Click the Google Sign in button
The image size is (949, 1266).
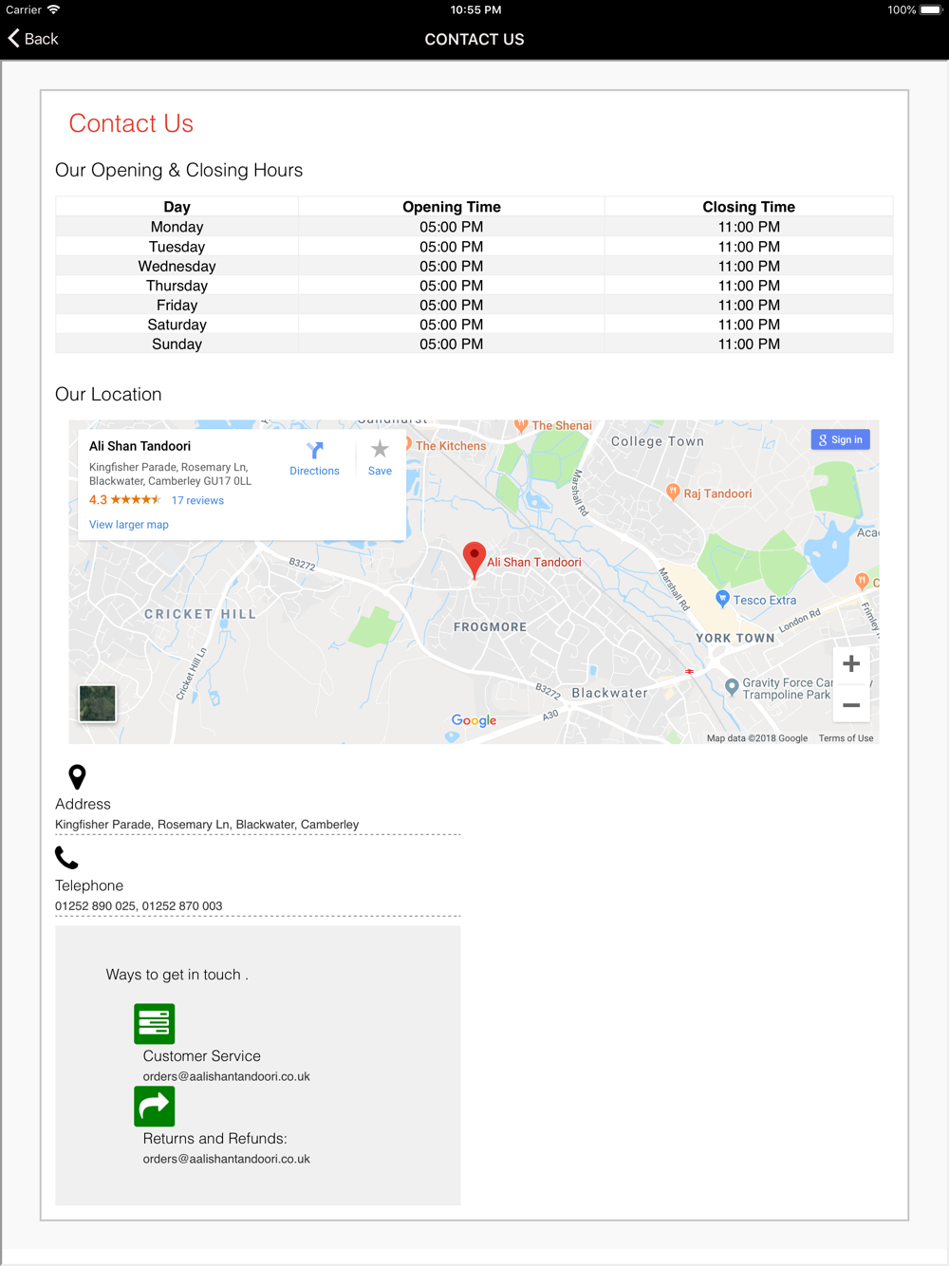coord(841,439)
